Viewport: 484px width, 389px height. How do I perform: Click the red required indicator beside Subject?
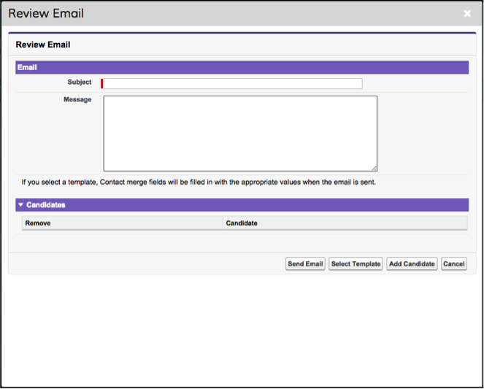tap(102, 84)
